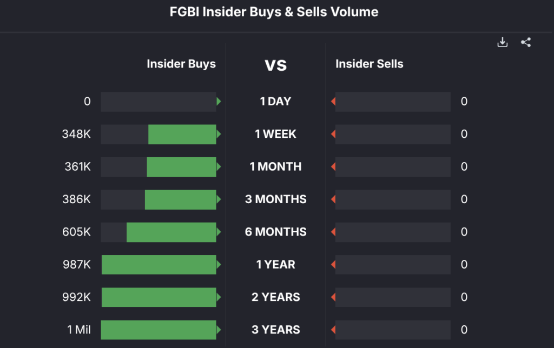Select the 1 DAY period label
The height and width of the screenshot is (348, 554).
coord(275,102)
